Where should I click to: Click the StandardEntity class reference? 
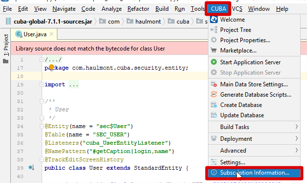click(158, 168)
